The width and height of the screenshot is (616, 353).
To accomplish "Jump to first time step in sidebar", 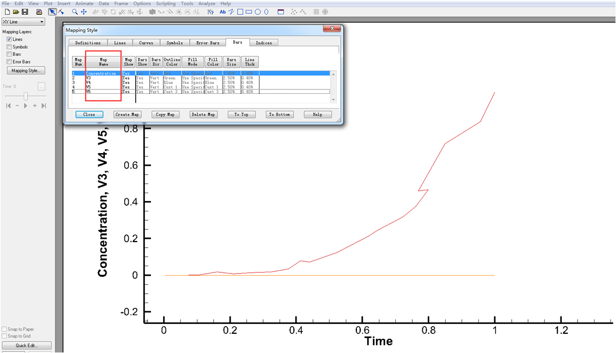I will point(8,105).
